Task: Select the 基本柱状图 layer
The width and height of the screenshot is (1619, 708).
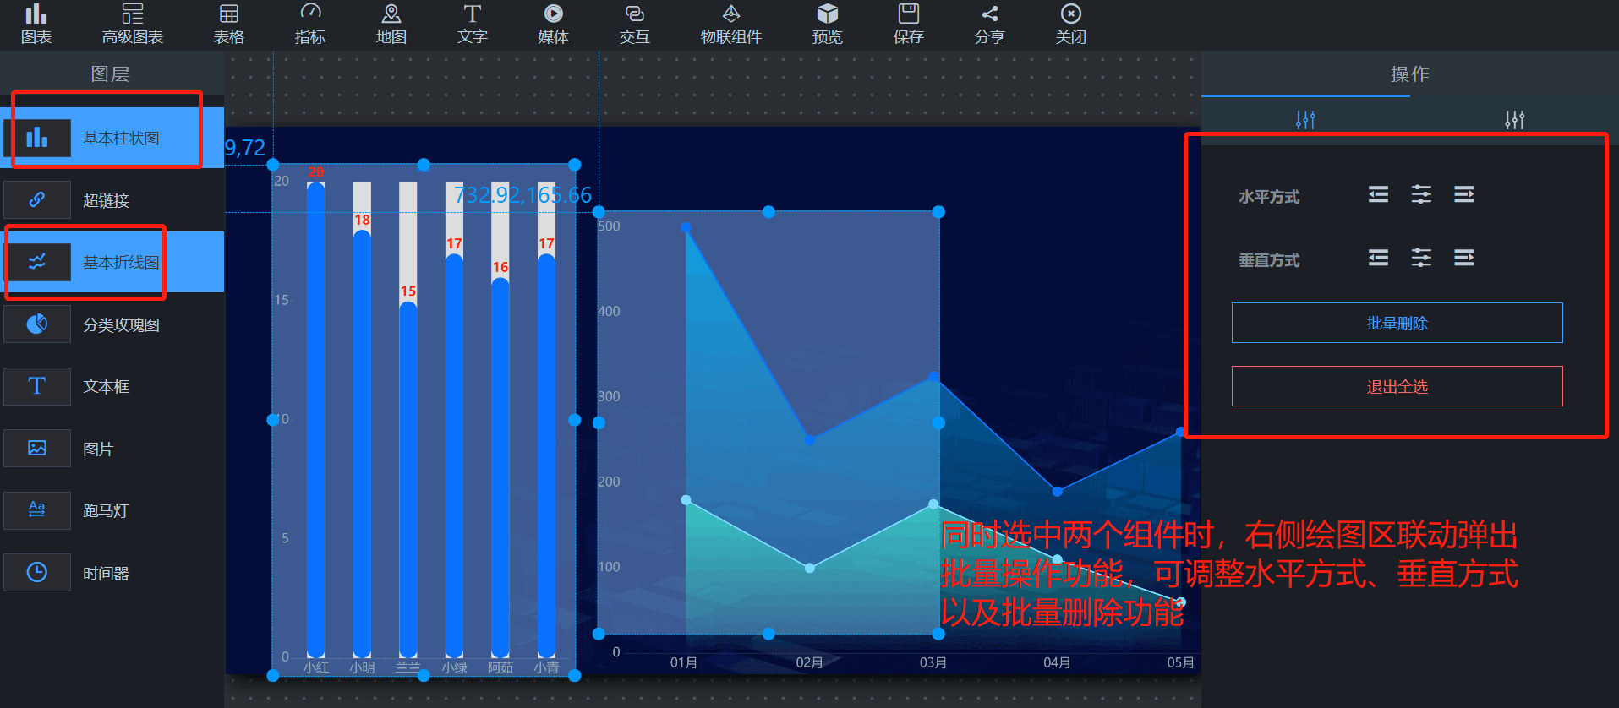Action: pos(112,138)
